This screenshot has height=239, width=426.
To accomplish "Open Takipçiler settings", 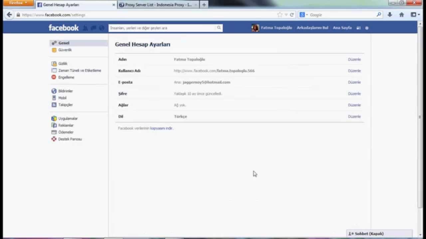I will coord(65,105).
